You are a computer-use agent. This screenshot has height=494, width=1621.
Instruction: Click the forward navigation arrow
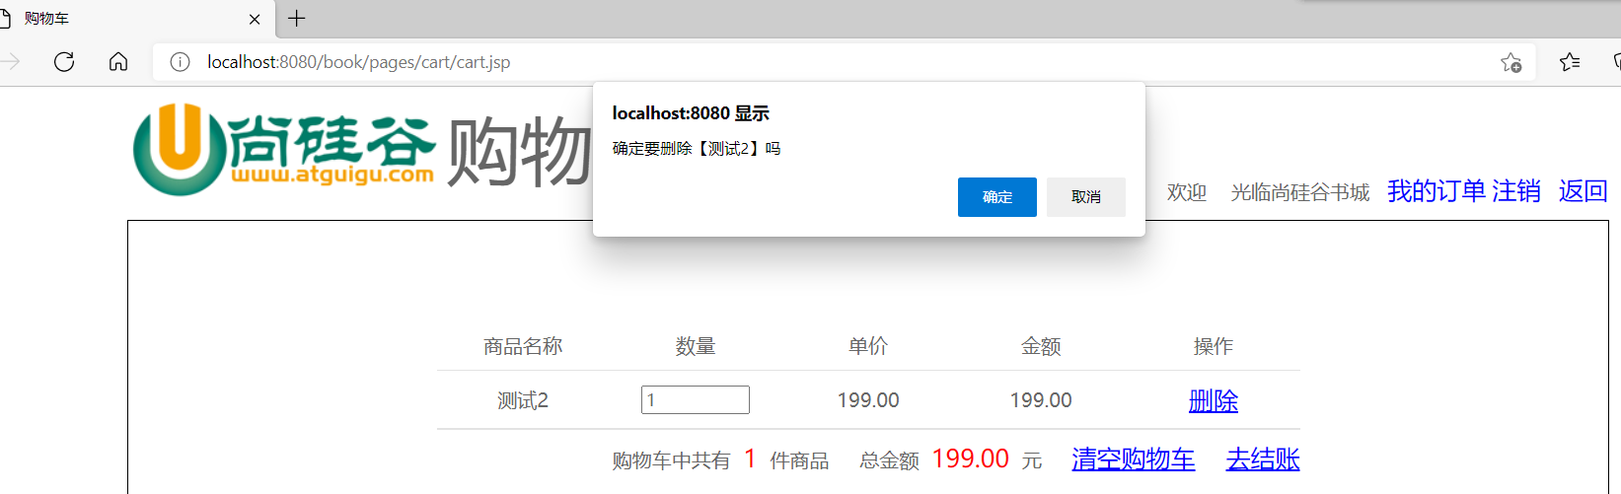[x=10, y=62]
